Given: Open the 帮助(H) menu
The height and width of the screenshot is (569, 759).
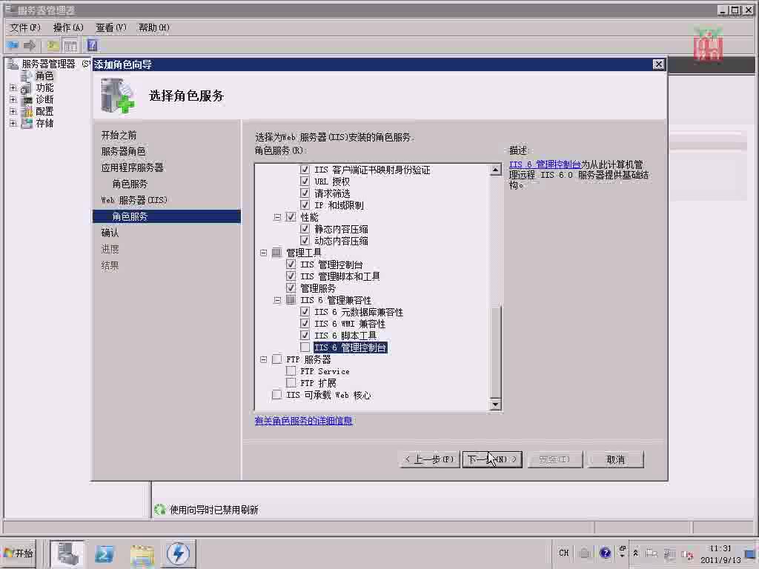Looking at the screenshot, I should click(x=154, y=27).
